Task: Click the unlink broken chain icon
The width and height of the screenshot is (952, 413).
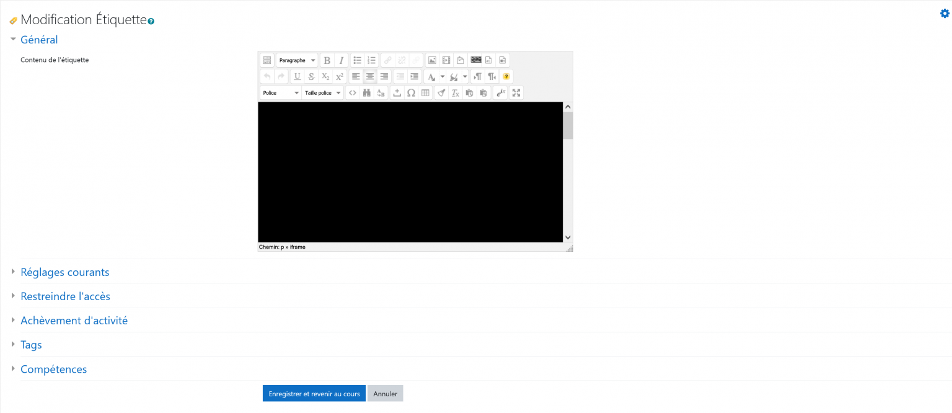Action: point(402,60)
